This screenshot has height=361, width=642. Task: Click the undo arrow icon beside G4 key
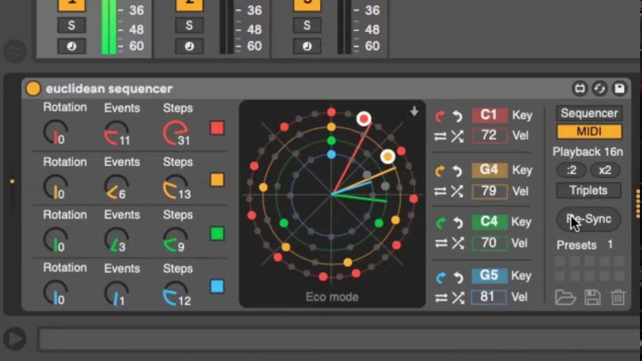[457, 171]
